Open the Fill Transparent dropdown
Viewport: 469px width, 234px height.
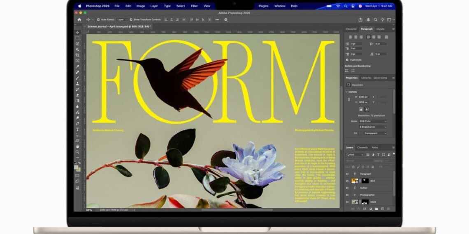[375, 133]
